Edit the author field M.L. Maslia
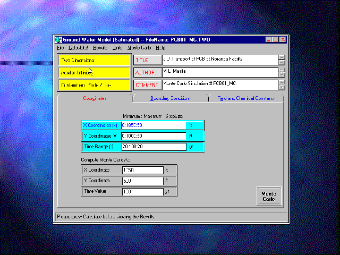The height and width of the screenshot is (255, 340). coord(220,73)
